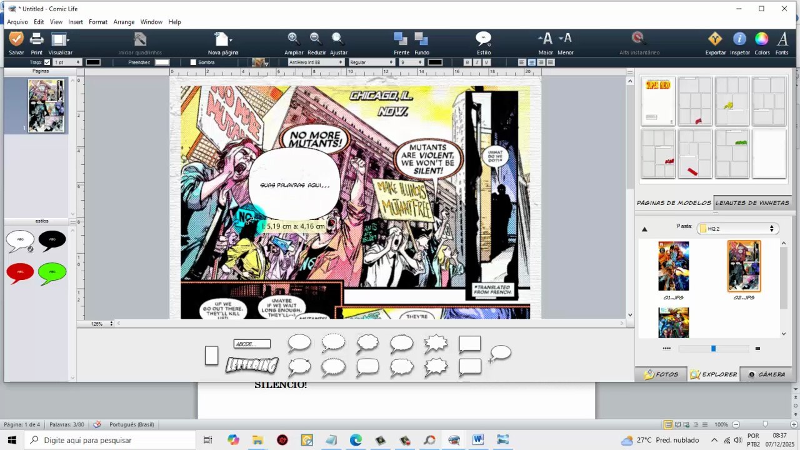Apply the red balloon style
The height and width of the screenshot is (450, 800).
point(20,273)
